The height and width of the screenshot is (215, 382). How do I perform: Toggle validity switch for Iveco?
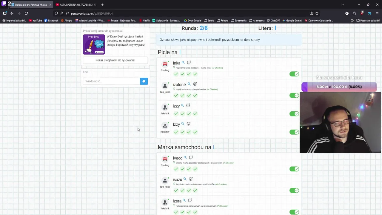[294, 169]
